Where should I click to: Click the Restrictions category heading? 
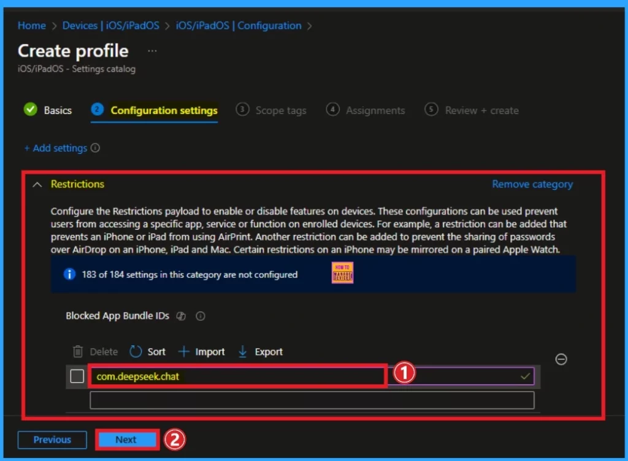[x=77, y=184]
